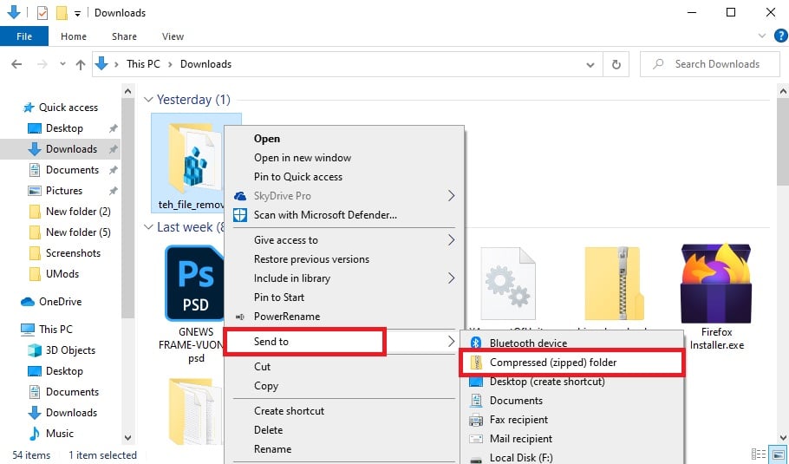The width and height of the screenshot is (789, 464).
Task: Click the Up one level arrow
Action: tap(81, 64)
